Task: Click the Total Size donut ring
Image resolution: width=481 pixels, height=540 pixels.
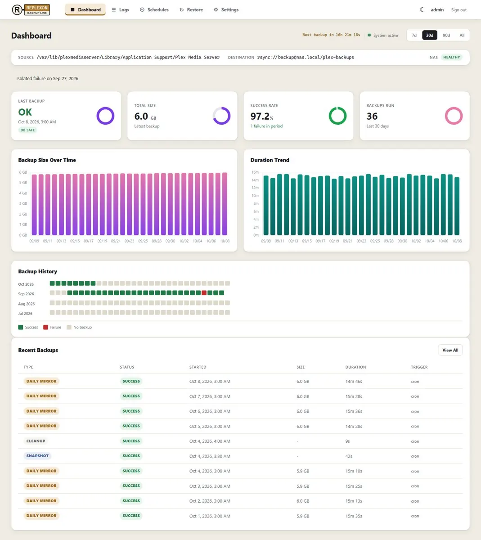Action: (x=221, y=116)
